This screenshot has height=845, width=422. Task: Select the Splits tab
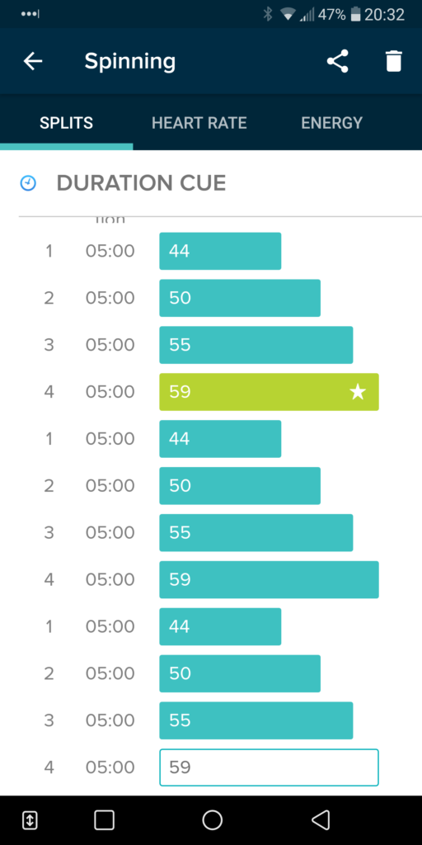(66, 123)
